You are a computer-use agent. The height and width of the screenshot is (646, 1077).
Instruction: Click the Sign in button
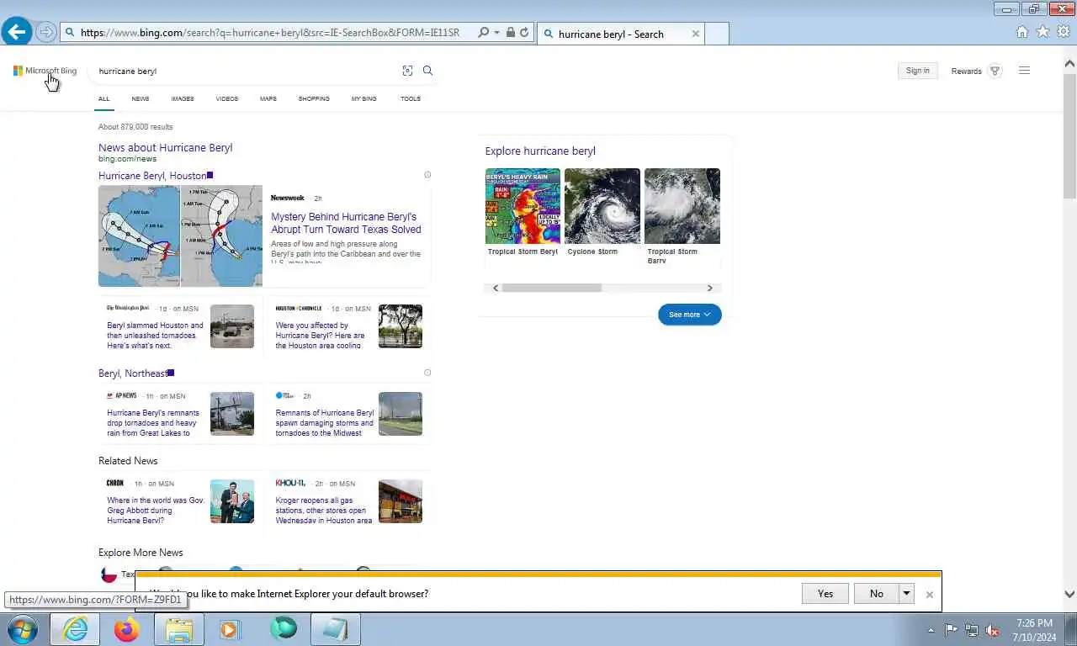pyautogui.click(x=917, y=71)
